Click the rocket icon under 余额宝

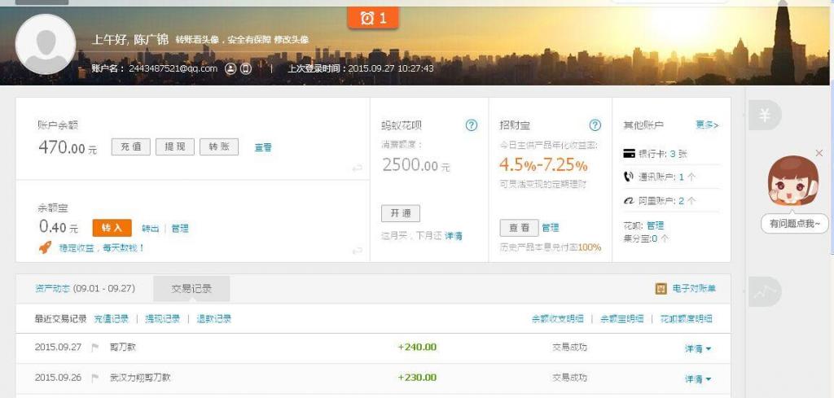click(x=46, y=247)
